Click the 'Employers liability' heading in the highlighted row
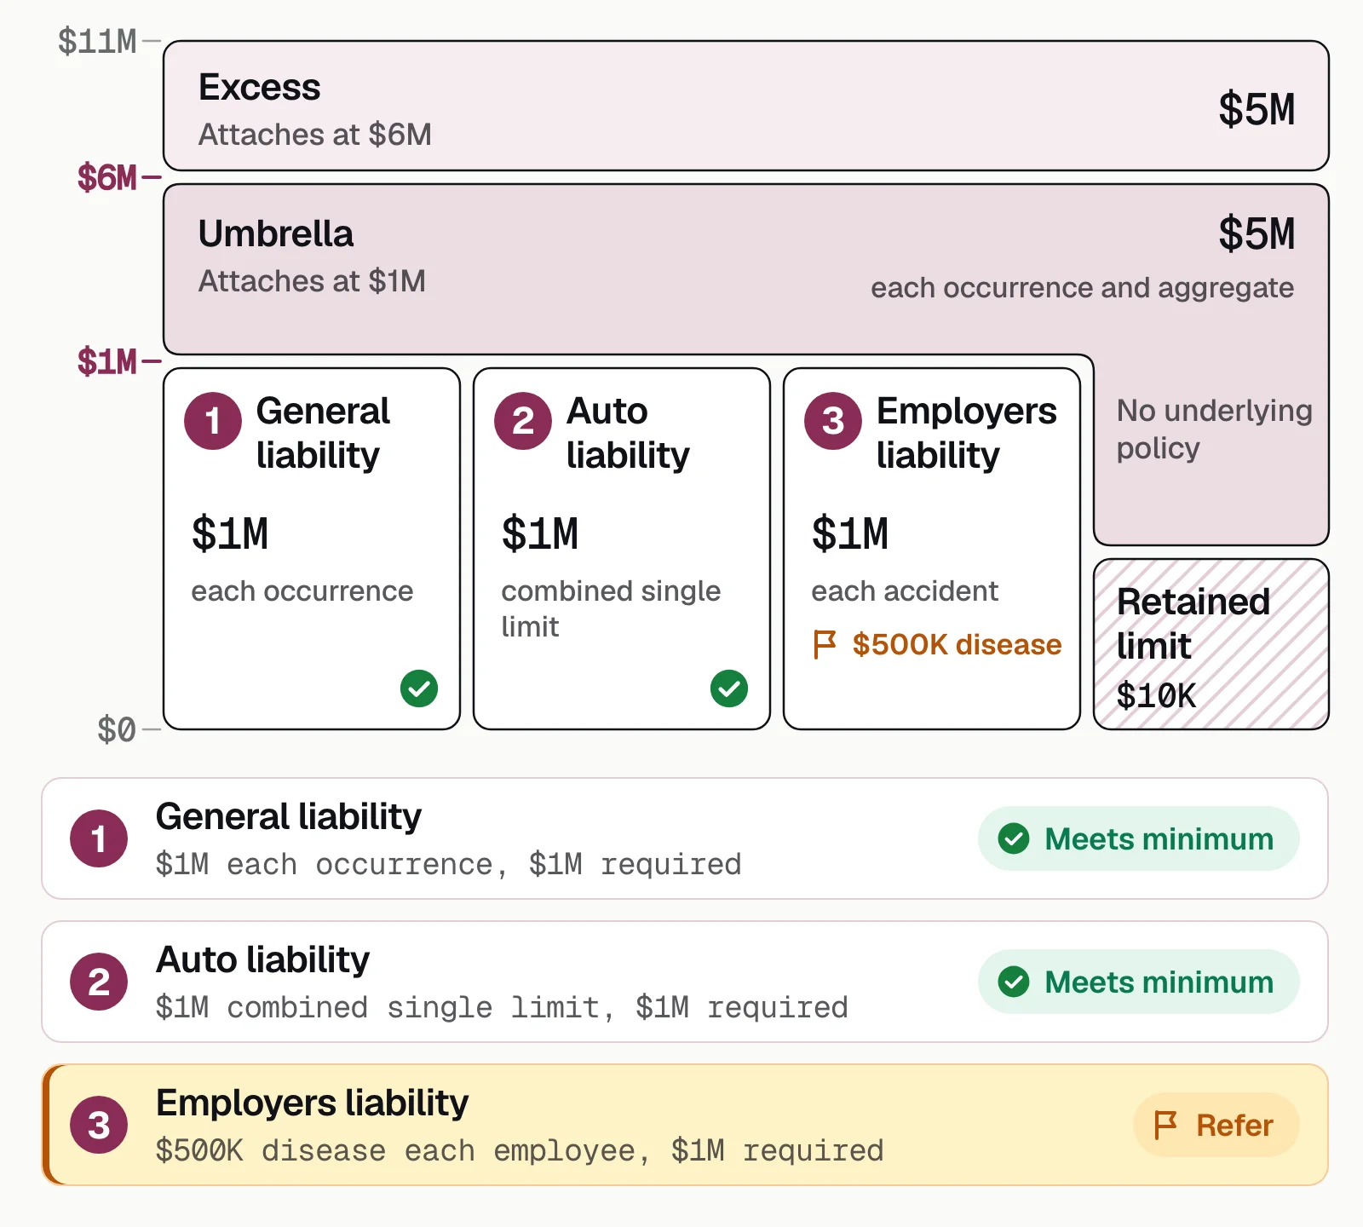 coord(312,1103)
